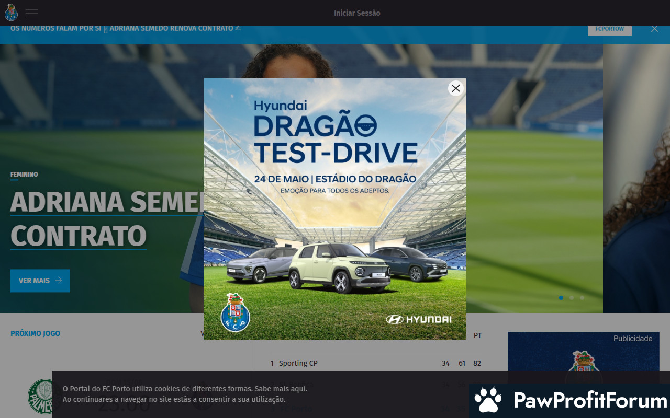This screenshot has height=418, width=670.
Task: Click the arrow in VER MAIS button
Action: pyautogui.click(x=58, y=281)
